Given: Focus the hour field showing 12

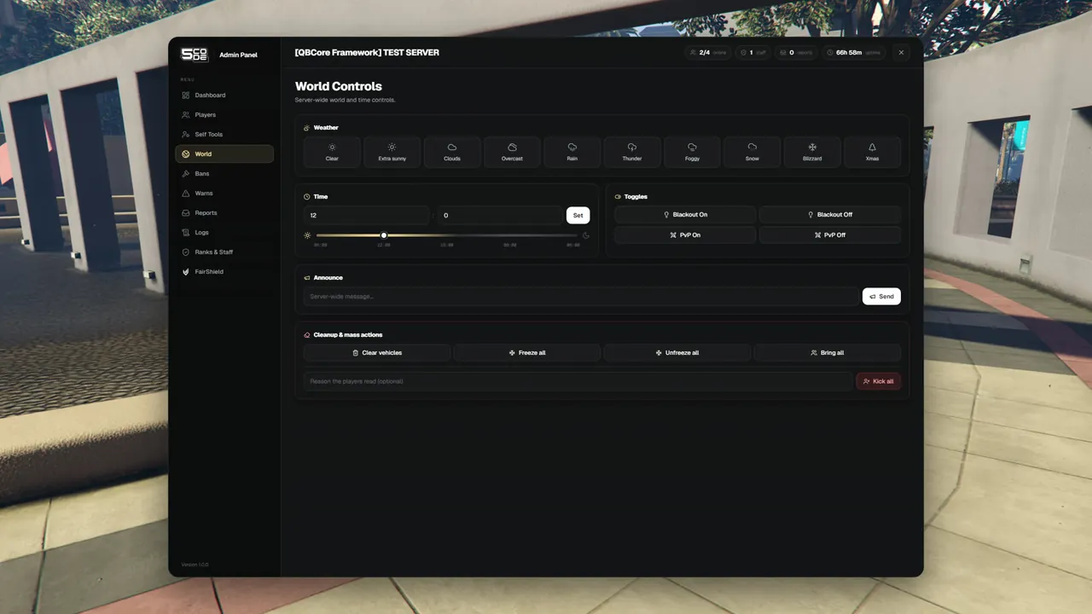Looking at the screenshot, I should pyautogui.click(x=367, y=215).
